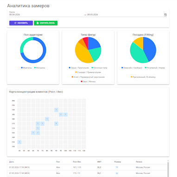Click the Размер column header
Screen dimensions: 177x177
tap(118, 162)
